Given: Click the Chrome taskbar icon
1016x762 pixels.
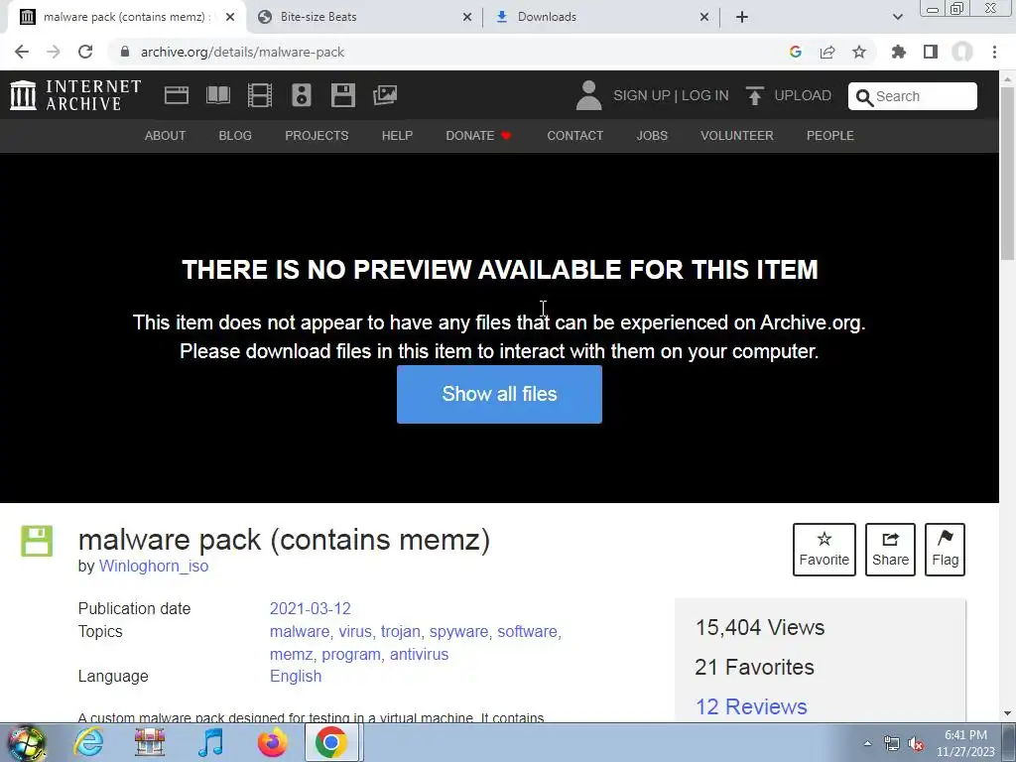Looking at the screenshot, I should 331,742.
